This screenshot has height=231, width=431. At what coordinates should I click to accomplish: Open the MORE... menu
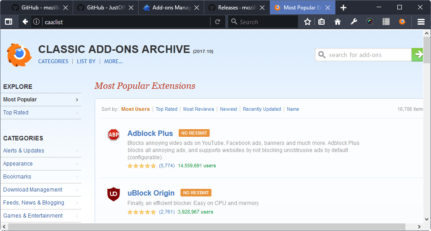click(x=113, y=61)
